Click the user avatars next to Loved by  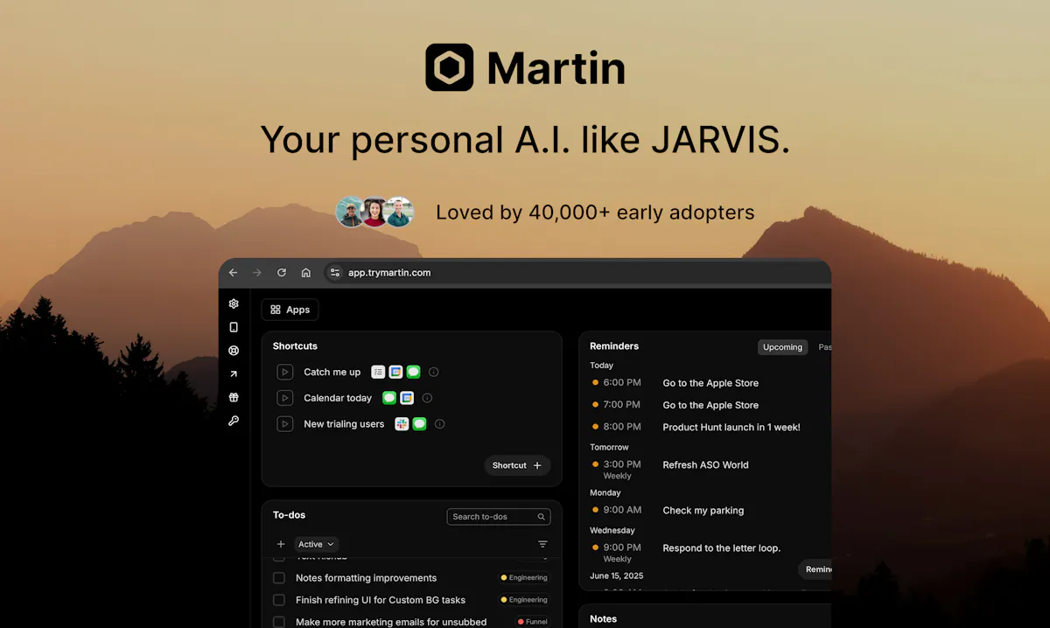[374, 212]
